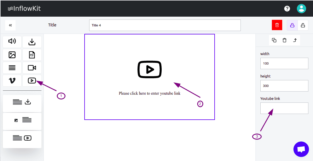
Task: Insert a video camera element
Action: tap(32, 68)
